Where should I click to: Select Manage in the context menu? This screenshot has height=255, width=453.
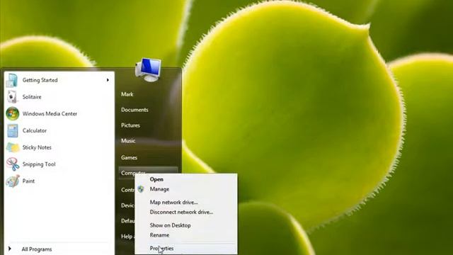tap(159, 189)
